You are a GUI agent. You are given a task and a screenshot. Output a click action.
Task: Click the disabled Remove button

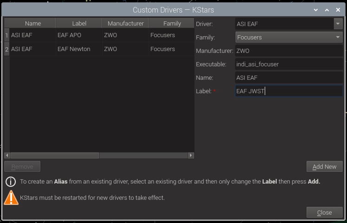coord(22,166)
